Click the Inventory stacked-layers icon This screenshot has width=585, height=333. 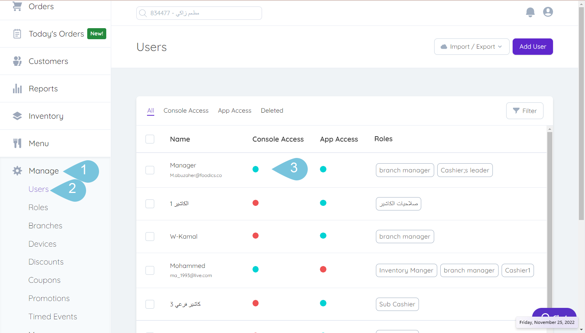17,116
